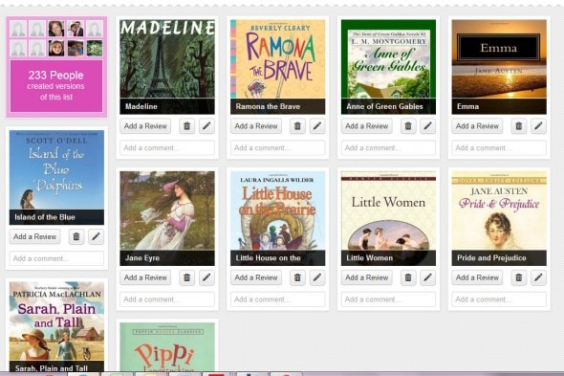Viewport: 564px width, 376px height.
Task: Trash Island of the Blue Dolphins
Action: coord(76,236)
